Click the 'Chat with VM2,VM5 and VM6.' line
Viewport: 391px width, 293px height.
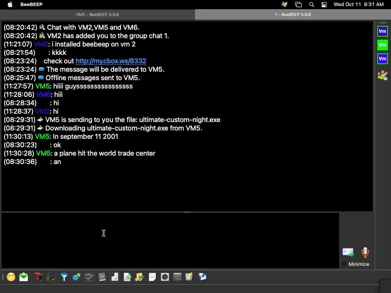(93, 27)
